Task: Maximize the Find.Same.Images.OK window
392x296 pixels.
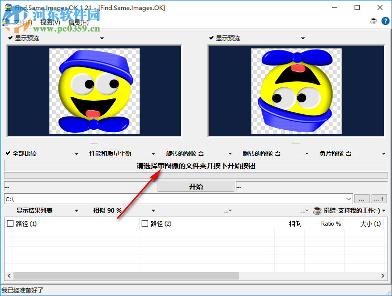Action: (357, 7)
